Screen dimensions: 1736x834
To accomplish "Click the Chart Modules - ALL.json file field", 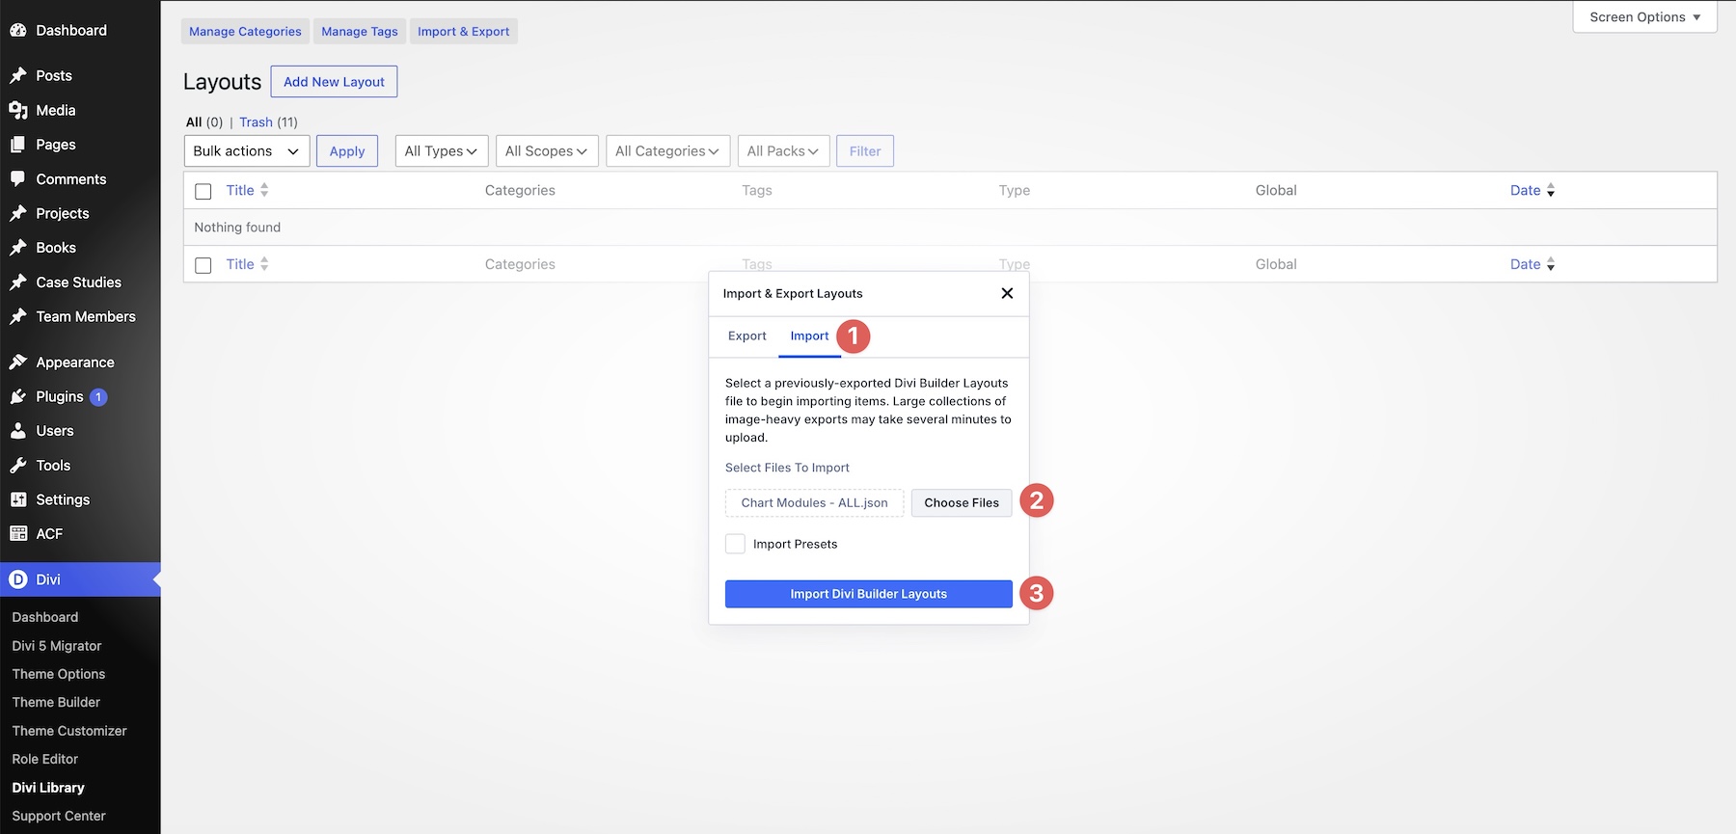I will point(815,502).
